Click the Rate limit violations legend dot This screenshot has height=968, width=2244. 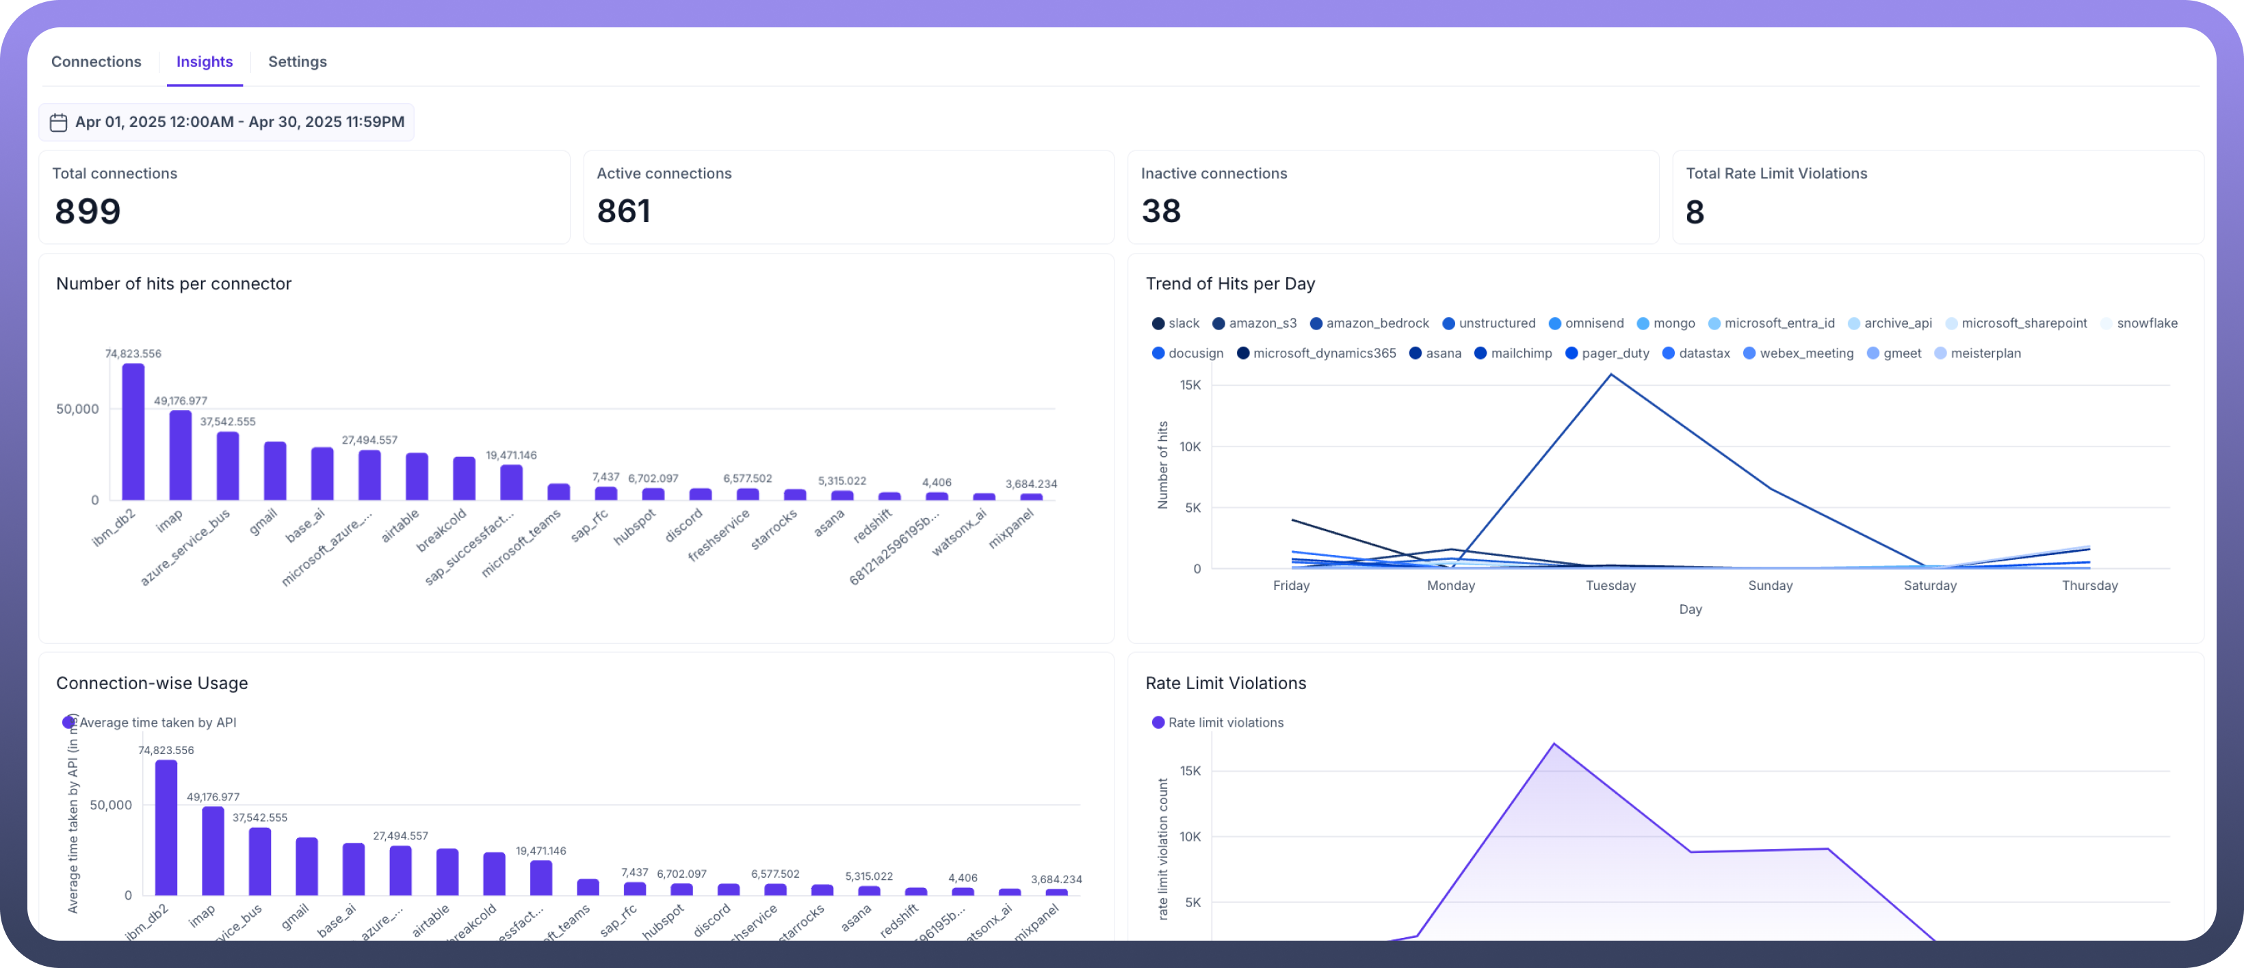(1158, 723)
